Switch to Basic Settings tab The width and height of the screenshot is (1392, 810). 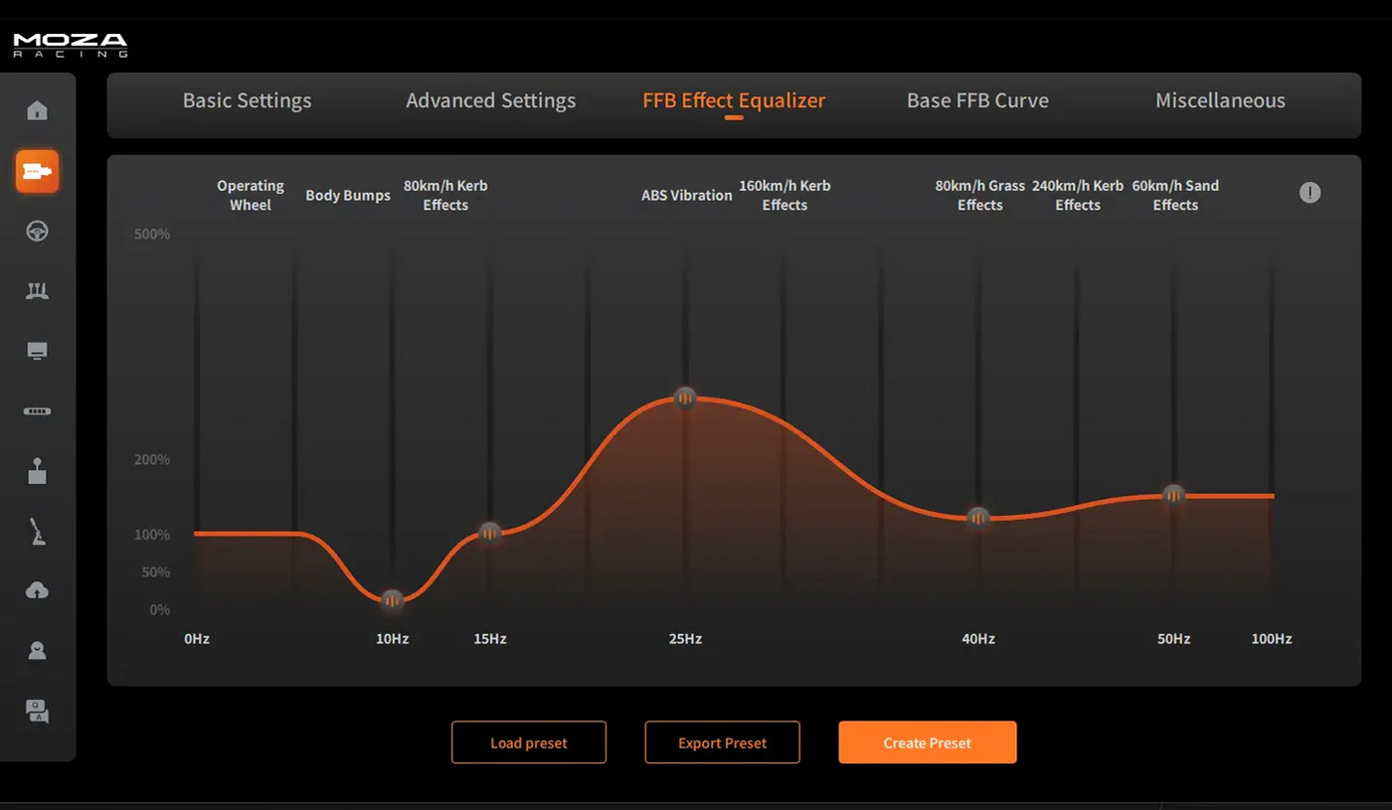click(247, 101)
